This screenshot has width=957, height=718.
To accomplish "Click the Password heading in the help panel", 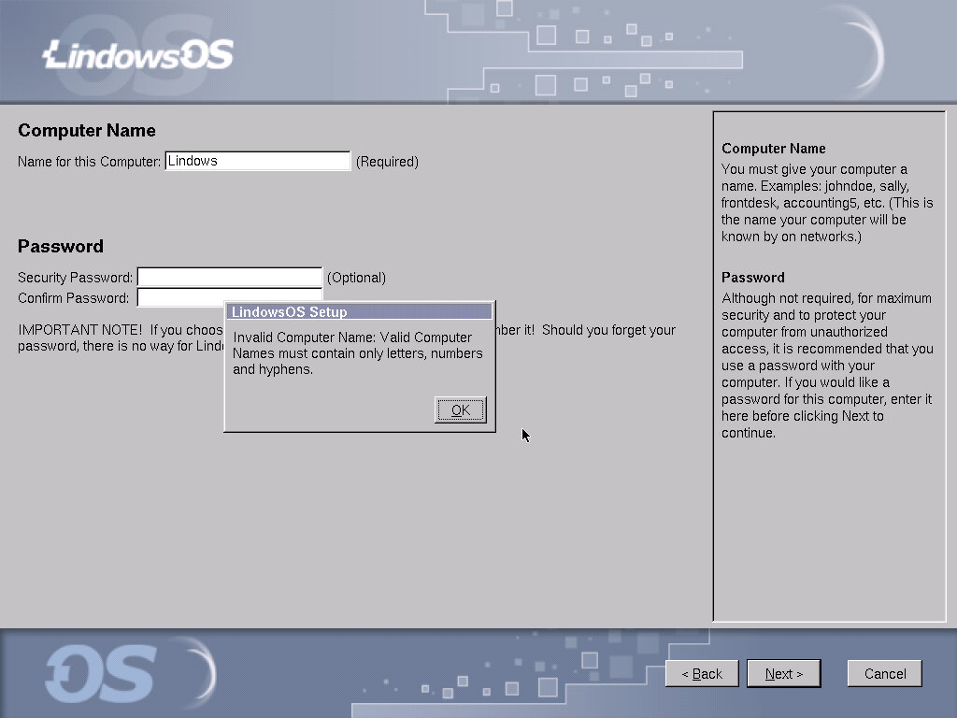I will [753, 278].
